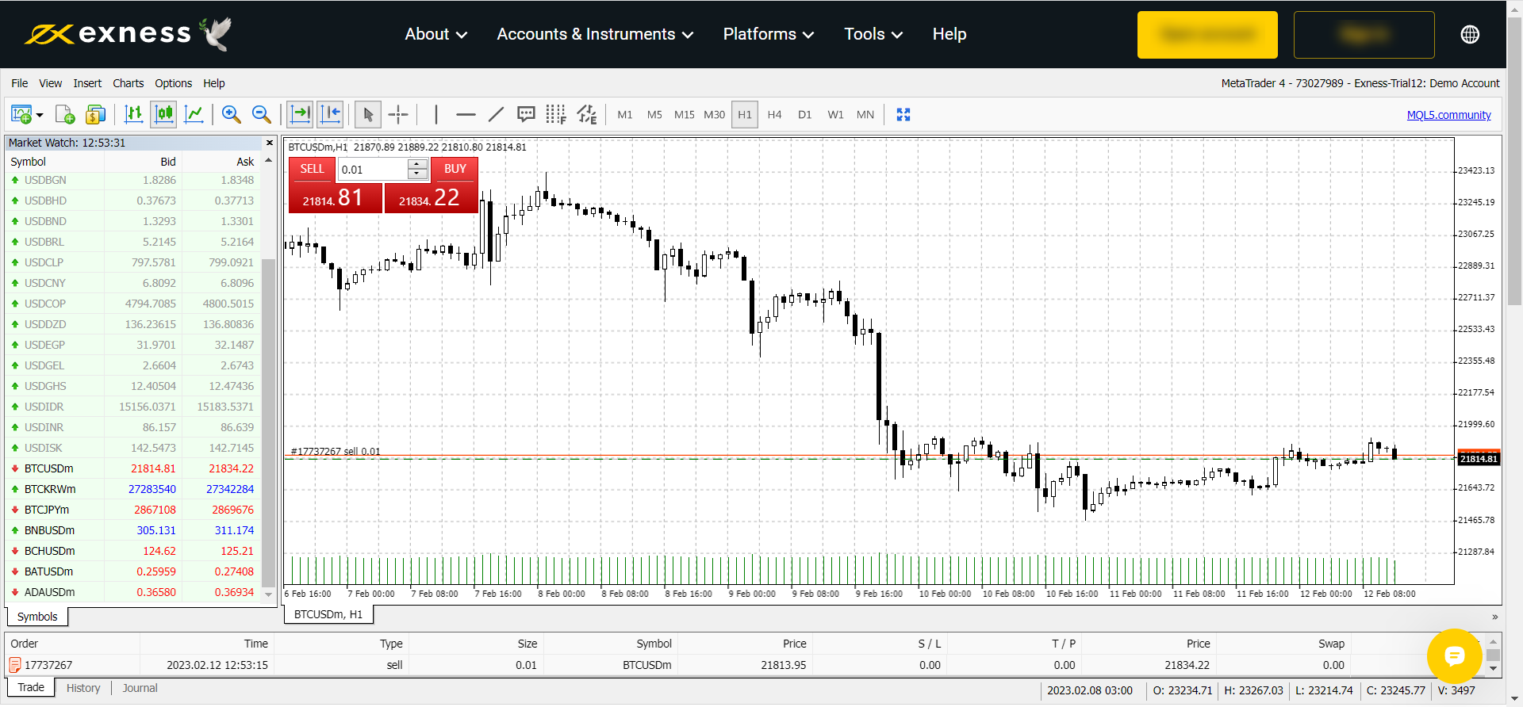Click the dark sign-in button

point(1364,35)
